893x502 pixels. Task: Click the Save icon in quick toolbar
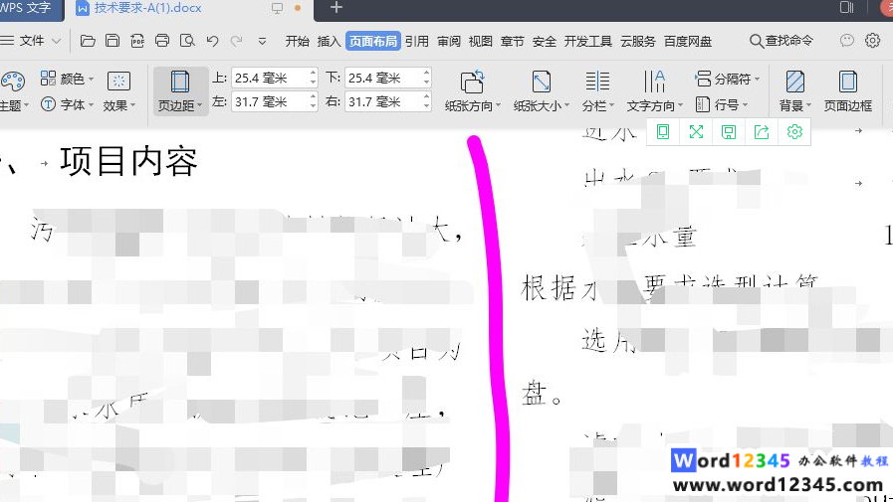(x=112, y=41)
